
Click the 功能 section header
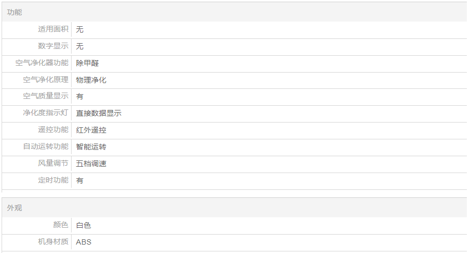point(15,12)
